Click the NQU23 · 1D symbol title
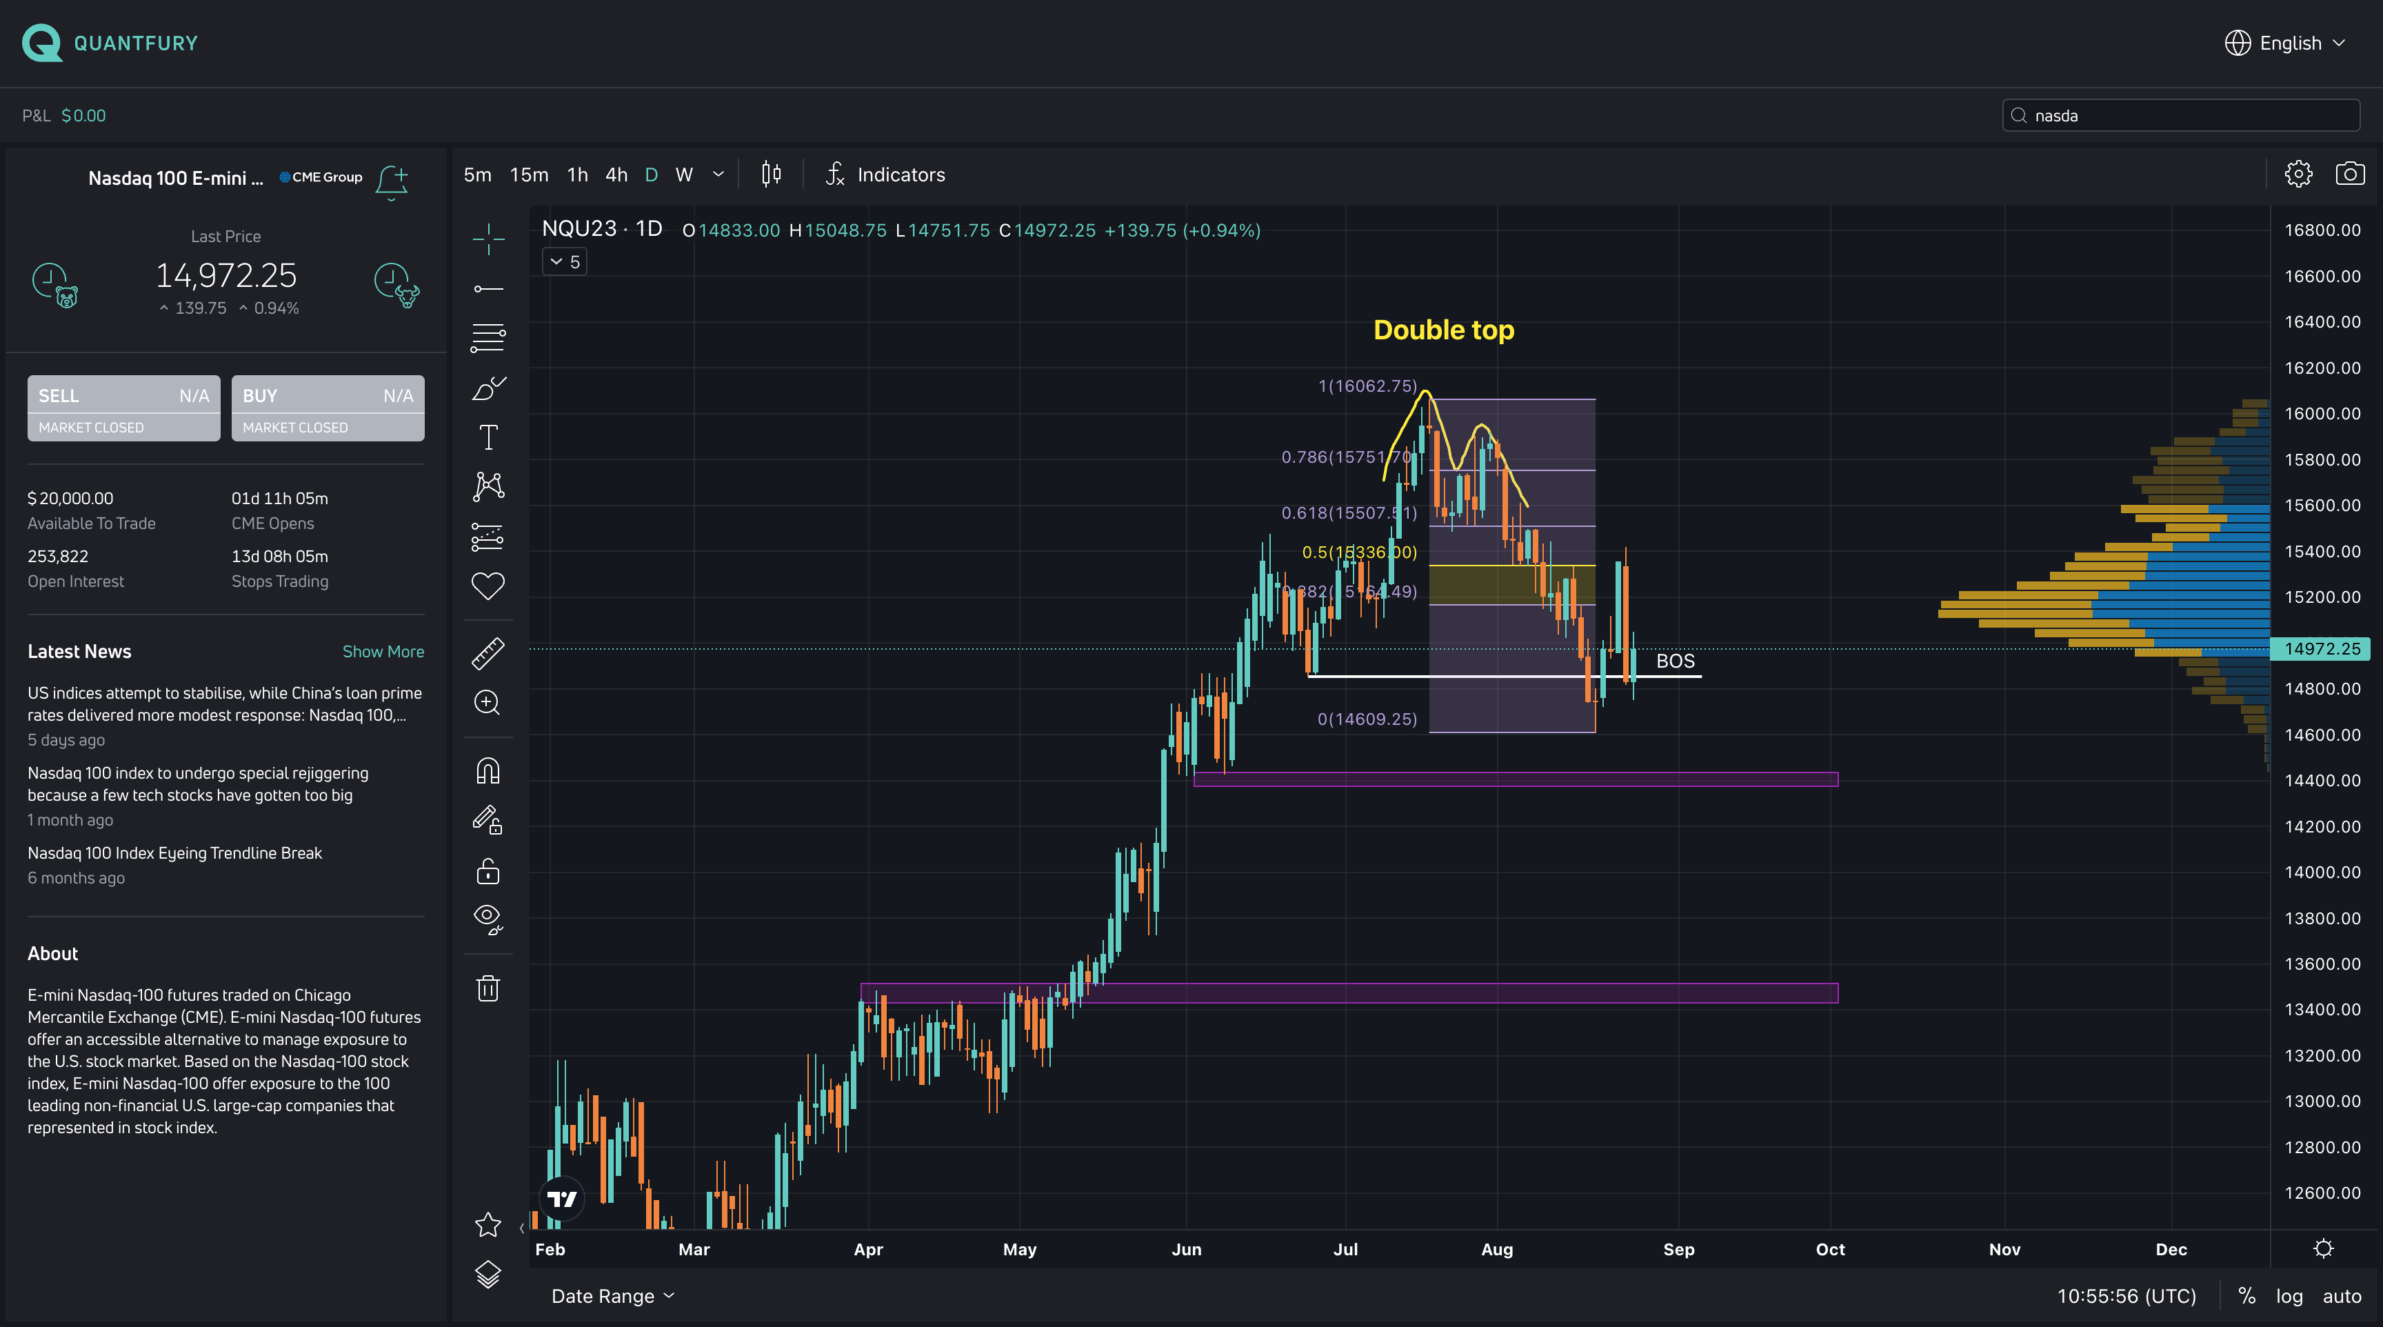 [602, 230]
